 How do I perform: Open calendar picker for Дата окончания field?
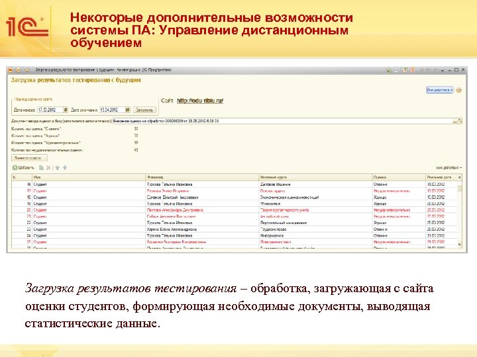[x=127, y=110]
